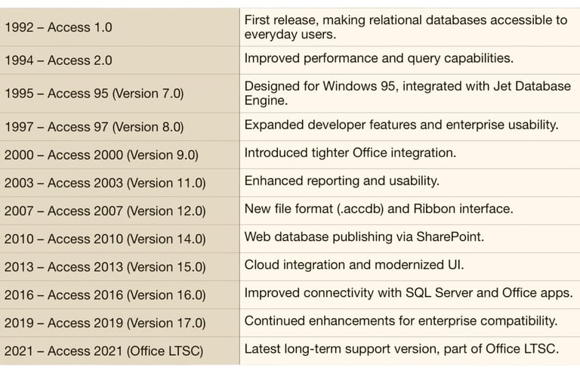
Task: Select the "Latest long-term support version" cell
Action: tap(401, 348)
